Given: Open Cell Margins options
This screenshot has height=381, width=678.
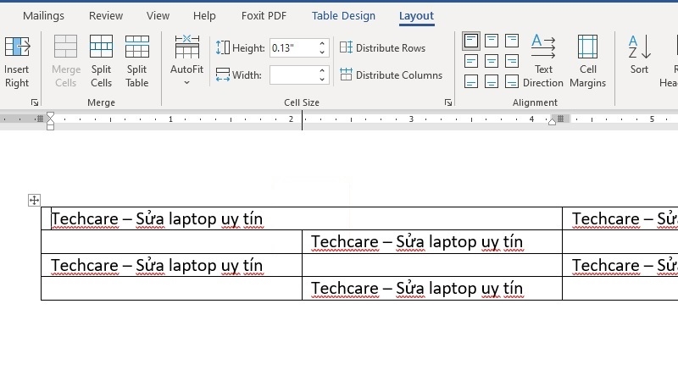Looking at the screenshot, I should [587, 61].
